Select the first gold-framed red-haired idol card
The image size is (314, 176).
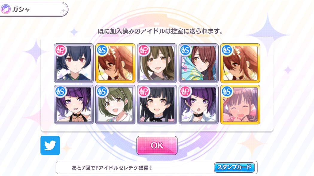coord(115,63)
